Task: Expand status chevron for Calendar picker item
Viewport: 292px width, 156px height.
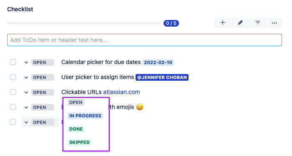Action: [26, 62]
